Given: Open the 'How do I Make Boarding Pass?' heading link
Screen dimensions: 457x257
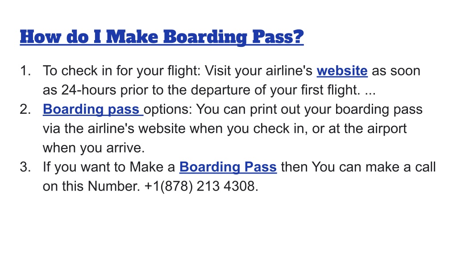Looking at the screenshot, I should pos(162,37).
